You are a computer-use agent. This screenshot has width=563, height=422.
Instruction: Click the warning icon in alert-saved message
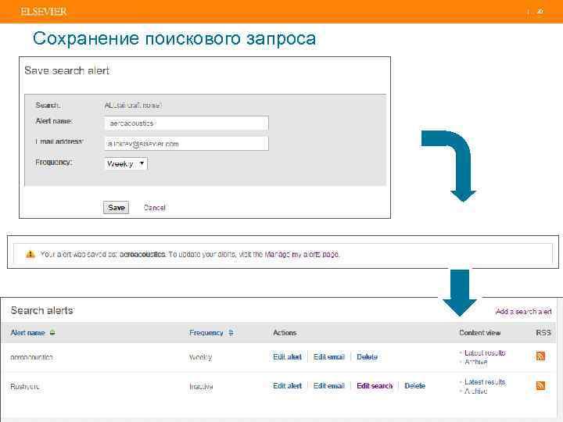tap(30, 254)
